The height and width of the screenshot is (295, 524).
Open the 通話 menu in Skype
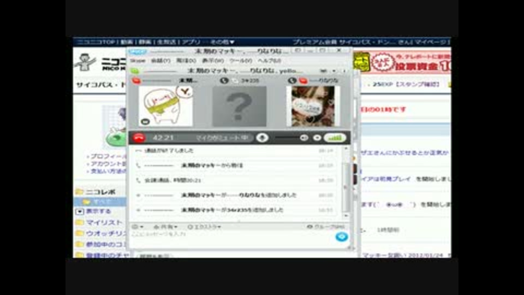click(186, 61)
